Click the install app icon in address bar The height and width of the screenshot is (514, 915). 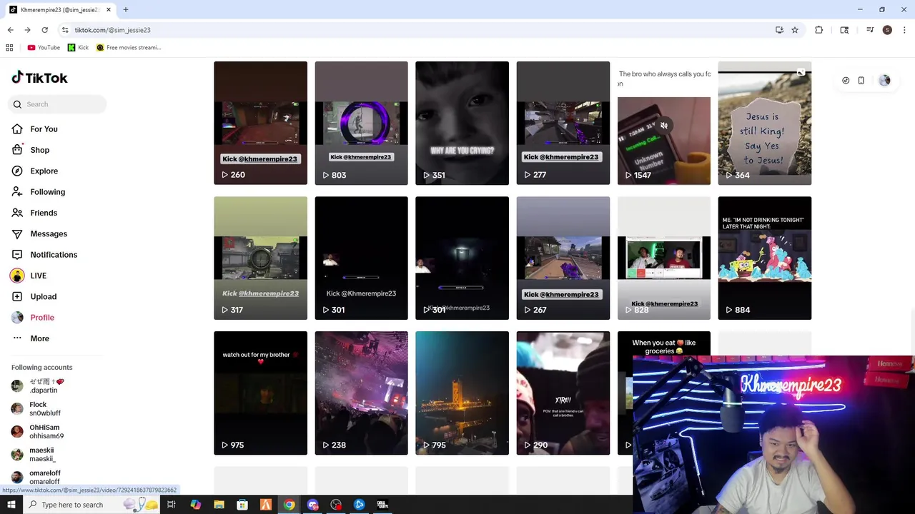779,30
